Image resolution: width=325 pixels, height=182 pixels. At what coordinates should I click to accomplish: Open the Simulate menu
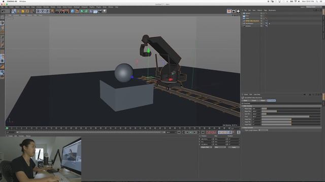[46, 7]
